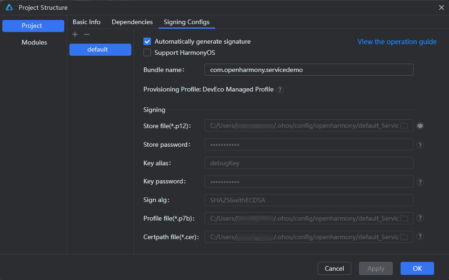This screenshot has width=449, height=280.
Task: Enable Support HarmonyOS checkbox
Action: 147,52
